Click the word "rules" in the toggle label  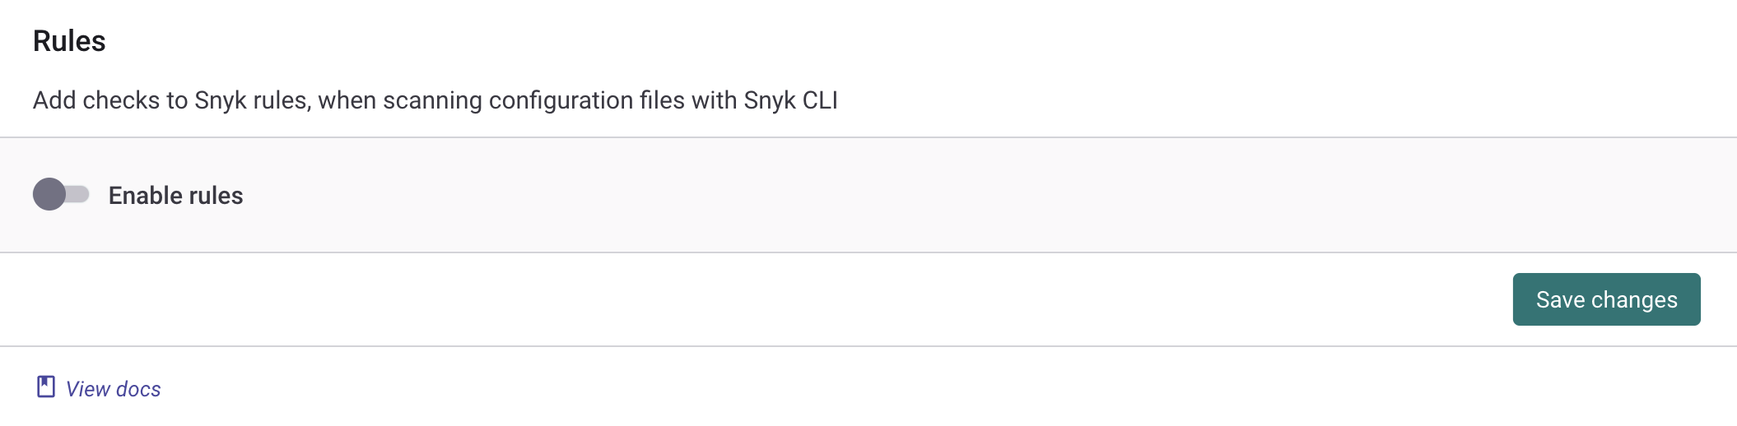216,196
